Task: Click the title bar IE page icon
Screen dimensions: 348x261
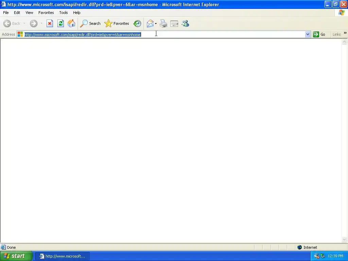Action: pos(3,4)
